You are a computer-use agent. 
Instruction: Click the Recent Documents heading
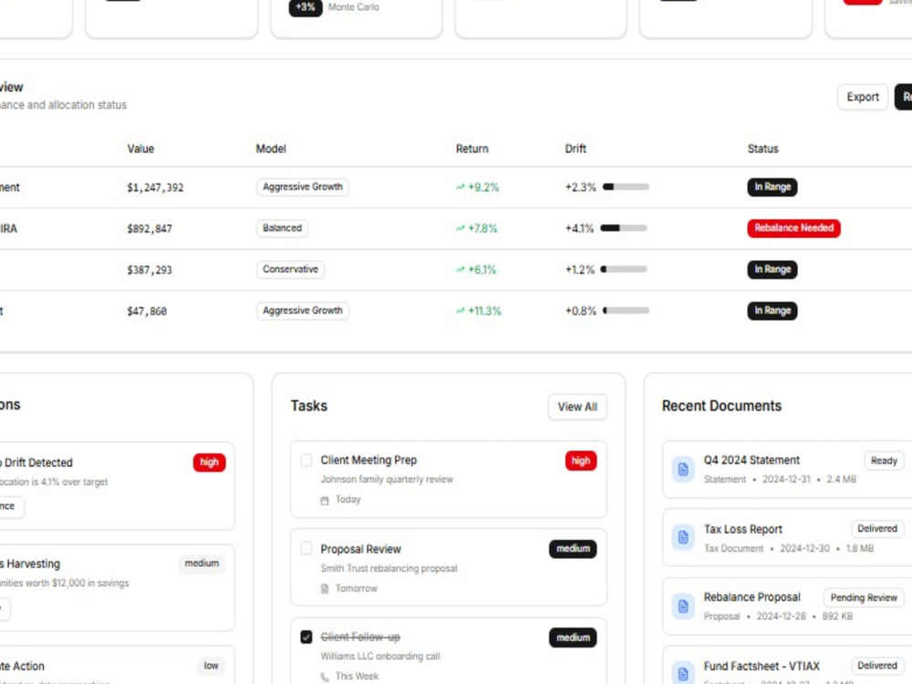click(721, 406)
